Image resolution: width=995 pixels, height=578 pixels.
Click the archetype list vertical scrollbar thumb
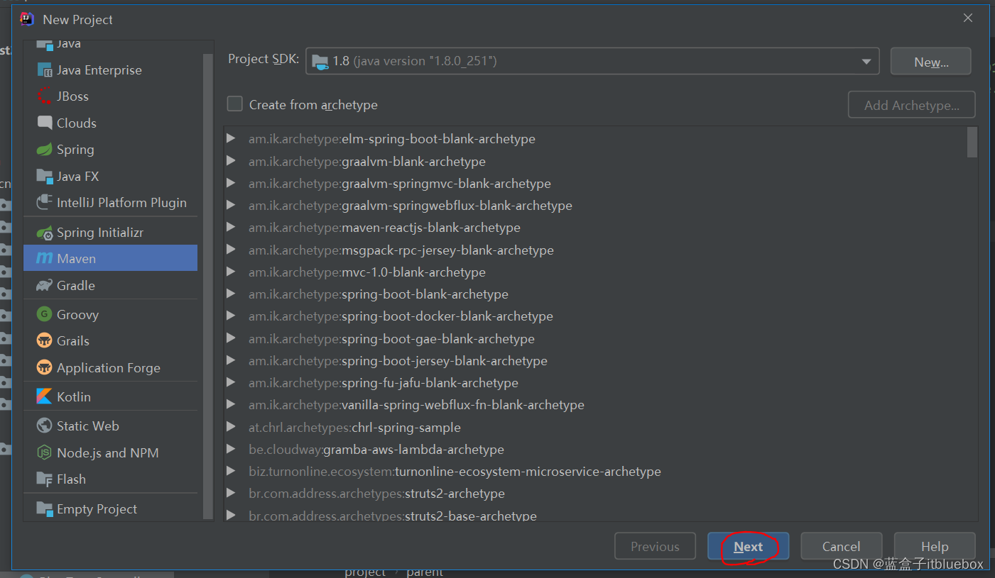972,142
